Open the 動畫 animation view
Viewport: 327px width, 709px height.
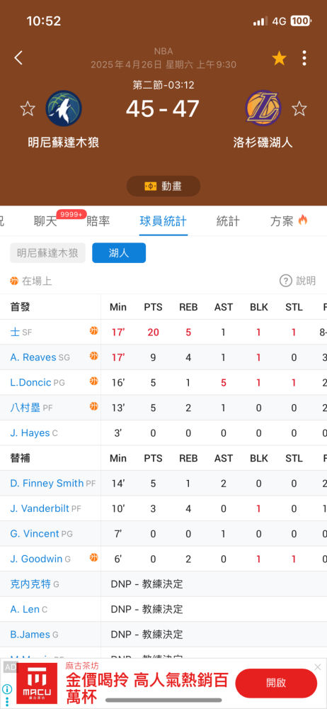[163, 186]
